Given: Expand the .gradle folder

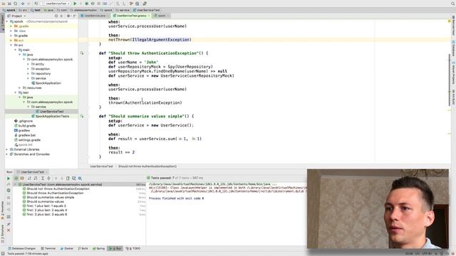Looking at the screenshot, I should (x=11, y=26).
